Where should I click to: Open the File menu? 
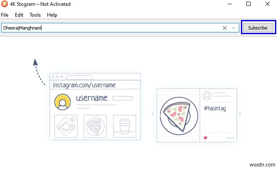5,15
